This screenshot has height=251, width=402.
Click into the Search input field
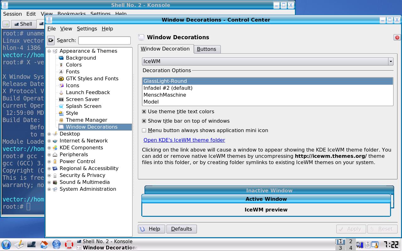coord(104,40)
